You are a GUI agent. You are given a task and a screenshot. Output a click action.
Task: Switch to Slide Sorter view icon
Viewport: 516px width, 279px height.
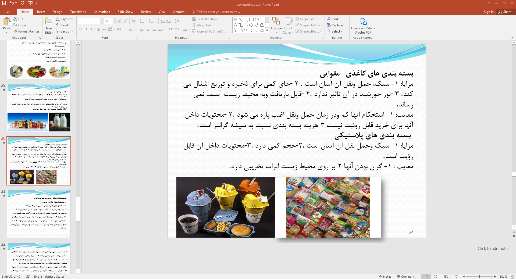pos(436,277)
